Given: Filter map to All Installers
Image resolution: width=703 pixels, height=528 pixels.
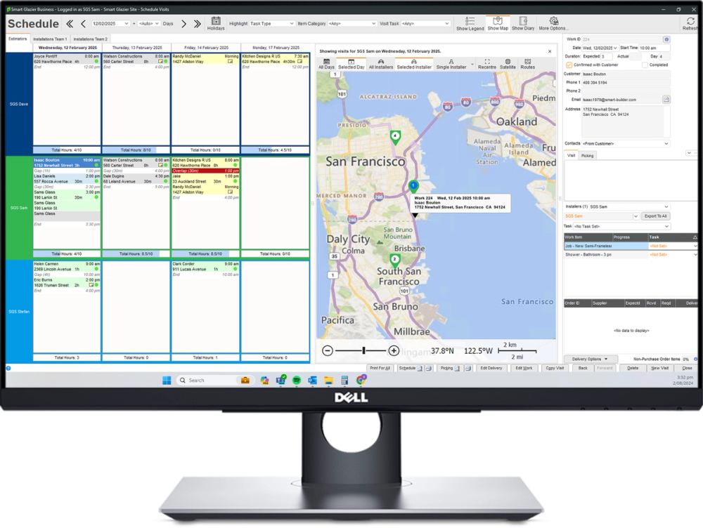Looking at the screenshot, I should tap(381, 62).
